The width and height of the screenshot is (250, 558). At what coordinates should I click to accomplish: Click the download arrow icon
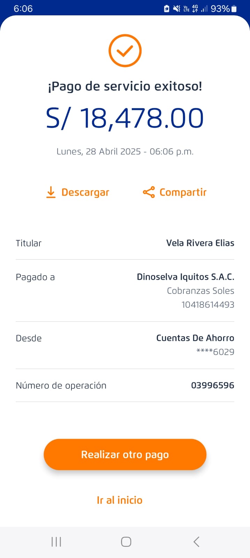click(x=51, y=192)
